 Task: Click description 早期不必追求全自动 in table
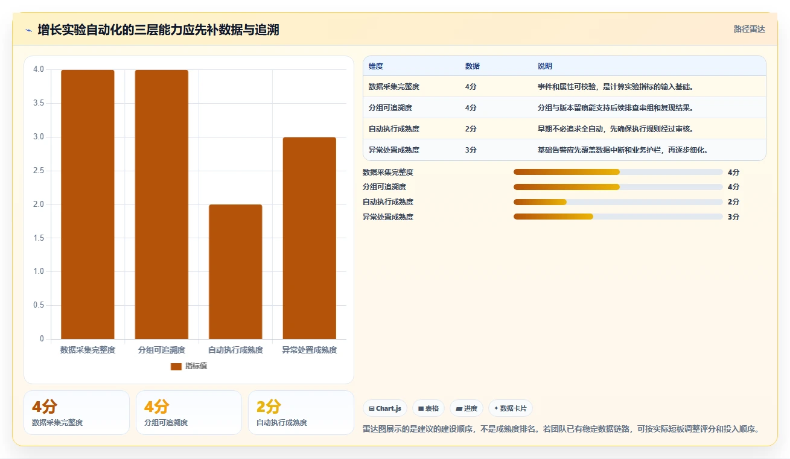[x=616, y=129]
